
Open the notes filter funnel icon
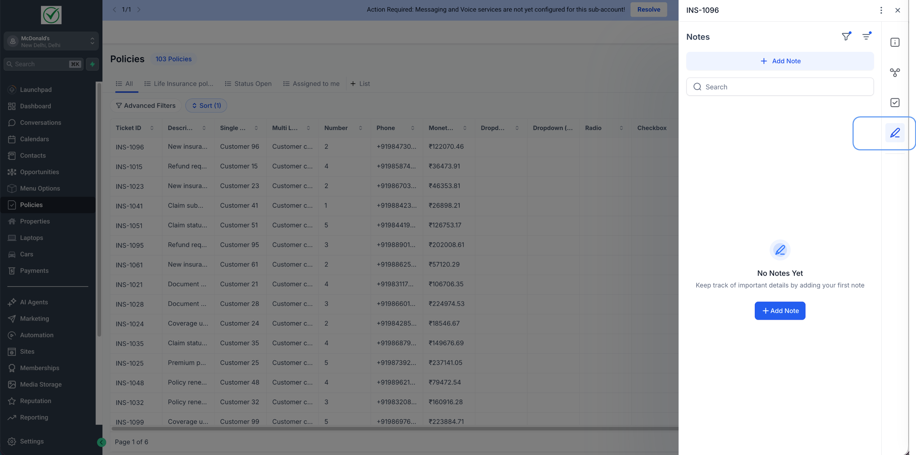point(846,36)
